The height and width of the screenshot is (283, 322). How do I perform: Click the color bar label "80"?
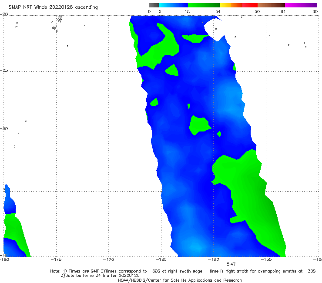coord(315,11)
